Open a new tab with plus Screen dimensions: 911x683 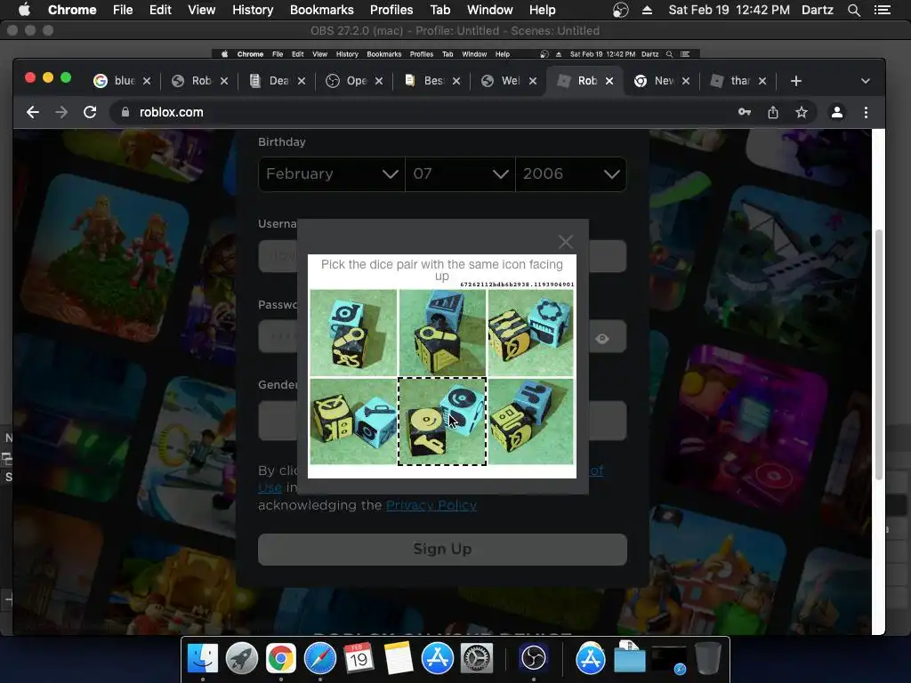click(x=796, y=81)
